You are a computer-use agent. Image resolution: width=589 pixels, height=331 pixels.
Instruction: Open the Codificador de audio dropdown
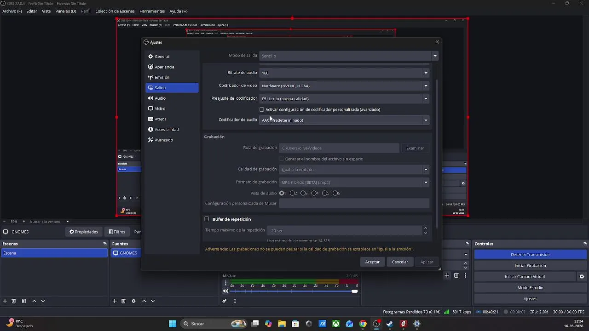344,120
